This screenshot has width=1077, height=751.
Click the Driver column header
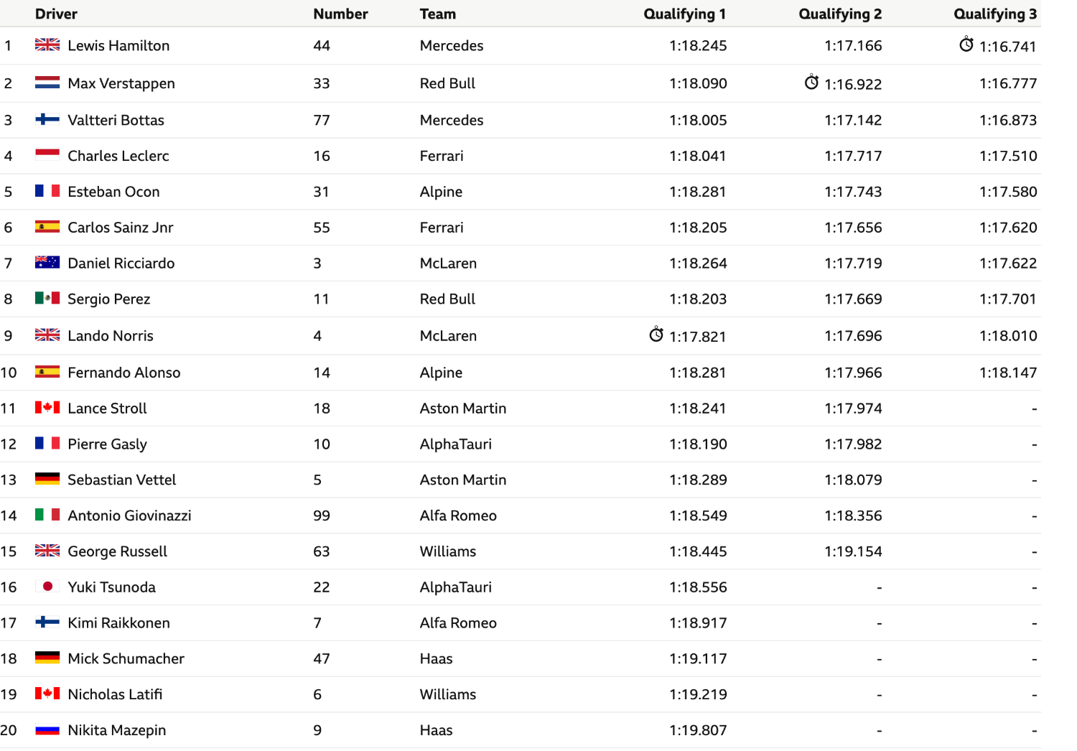pyautogui.click(x=56, y=14)
